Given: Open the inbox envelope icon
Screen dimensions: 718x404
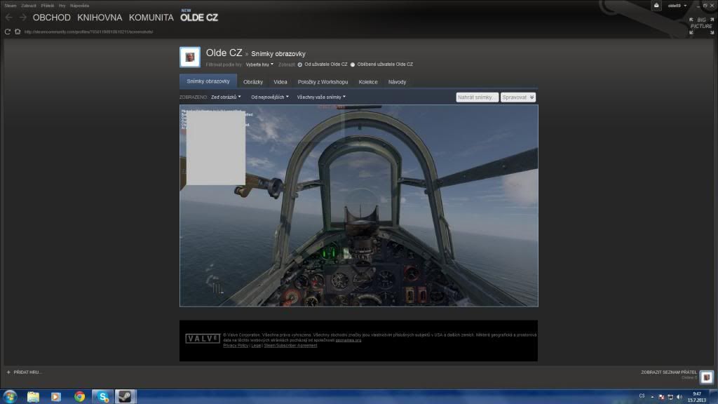Looking at the screenshot, I should coord(656,6).
